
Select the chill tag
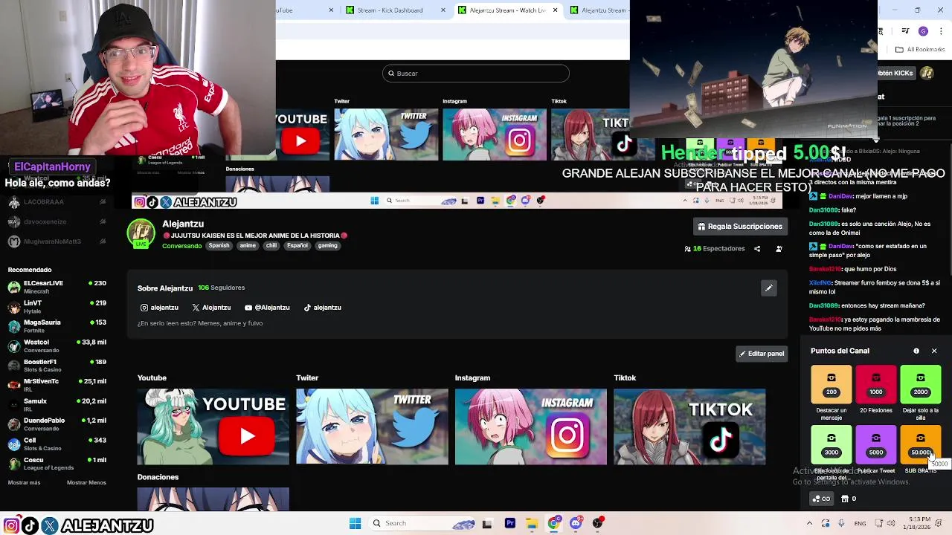271,245
